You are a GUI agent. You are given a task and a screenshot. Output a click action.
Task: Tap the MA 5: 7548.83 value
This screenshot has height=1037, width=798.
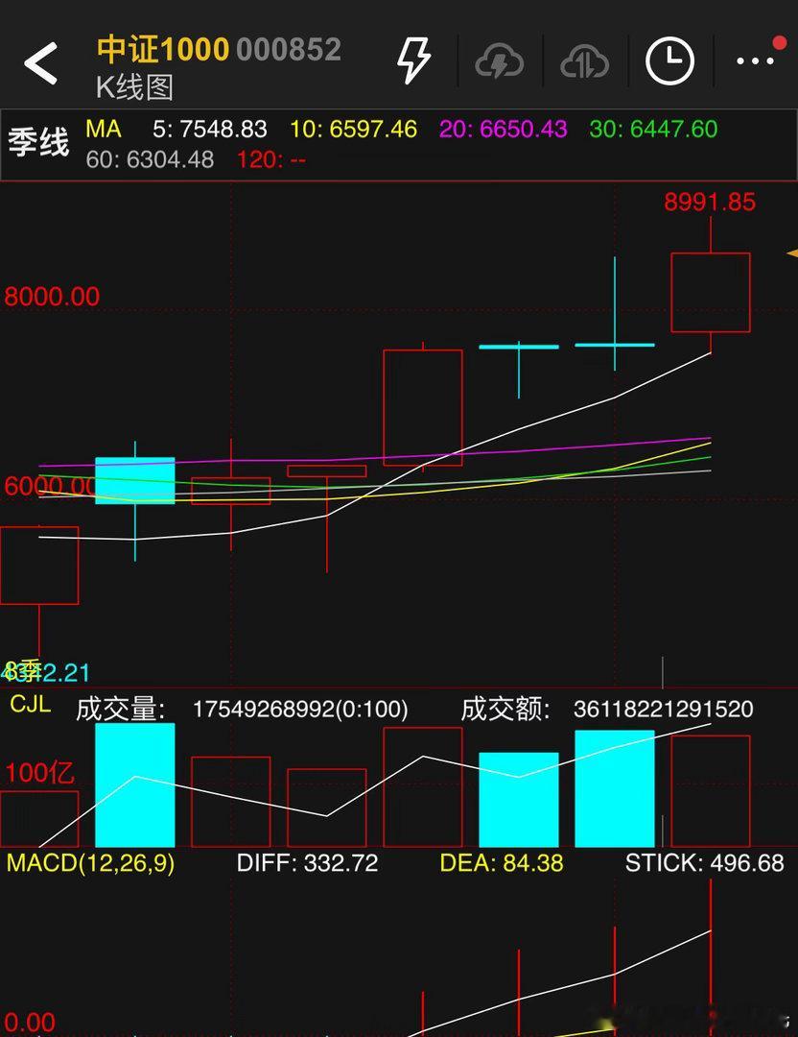pyautogui.click(x=210, y=129)
